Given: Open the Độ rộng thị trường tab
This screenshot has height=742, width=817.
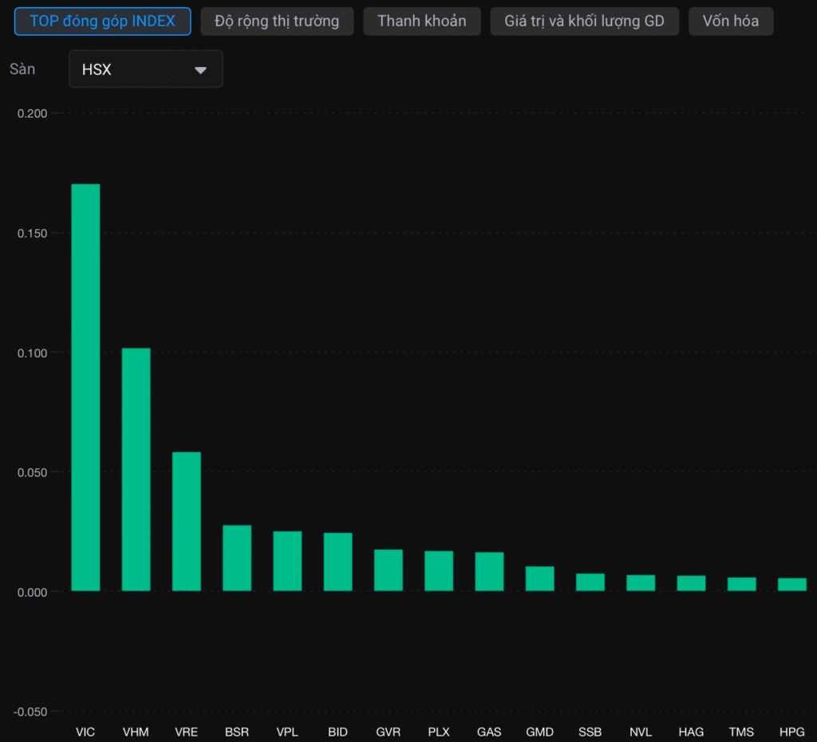Looking at the screenshot, I should (277, 22).
